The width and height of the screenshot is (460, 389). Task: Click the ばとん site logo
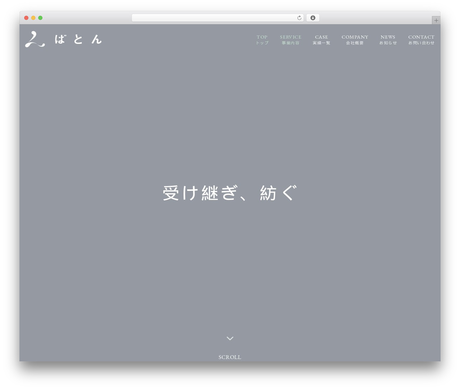click(x=63, y=39)
